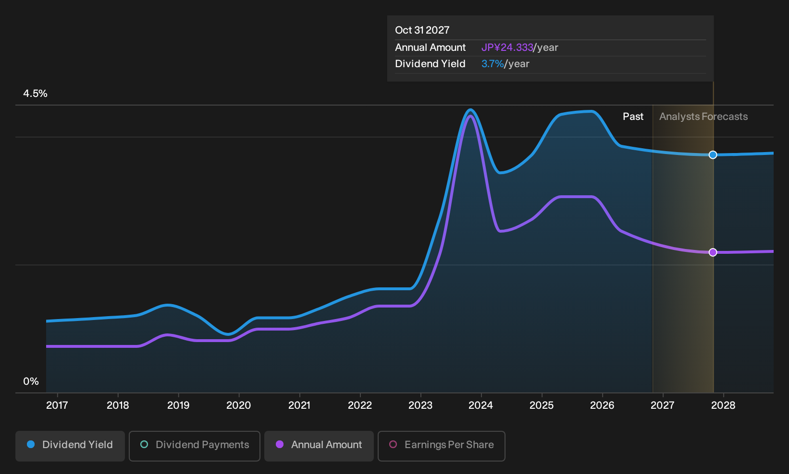Click the 2022 x-axis label
The width and height of the screenshot is (789, 474).
point(360,405)
